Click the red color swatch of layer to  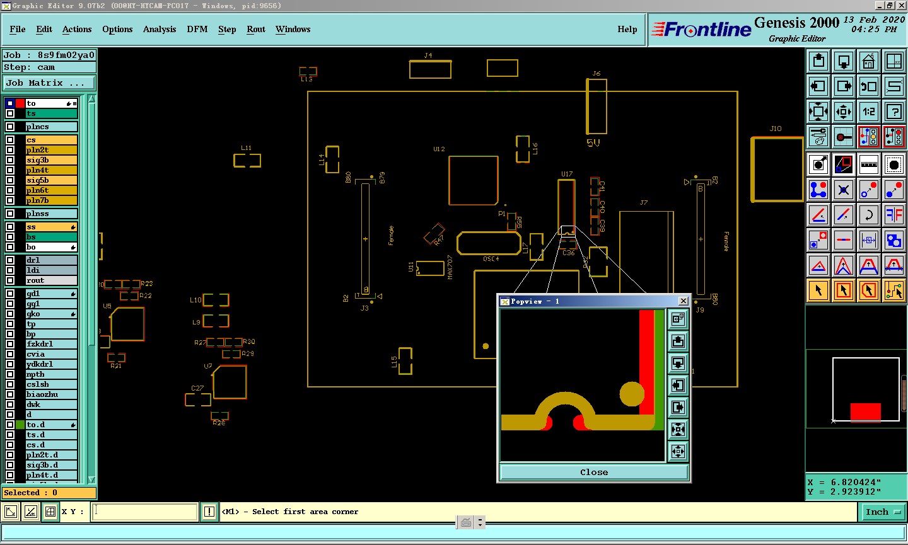(20, 103)
